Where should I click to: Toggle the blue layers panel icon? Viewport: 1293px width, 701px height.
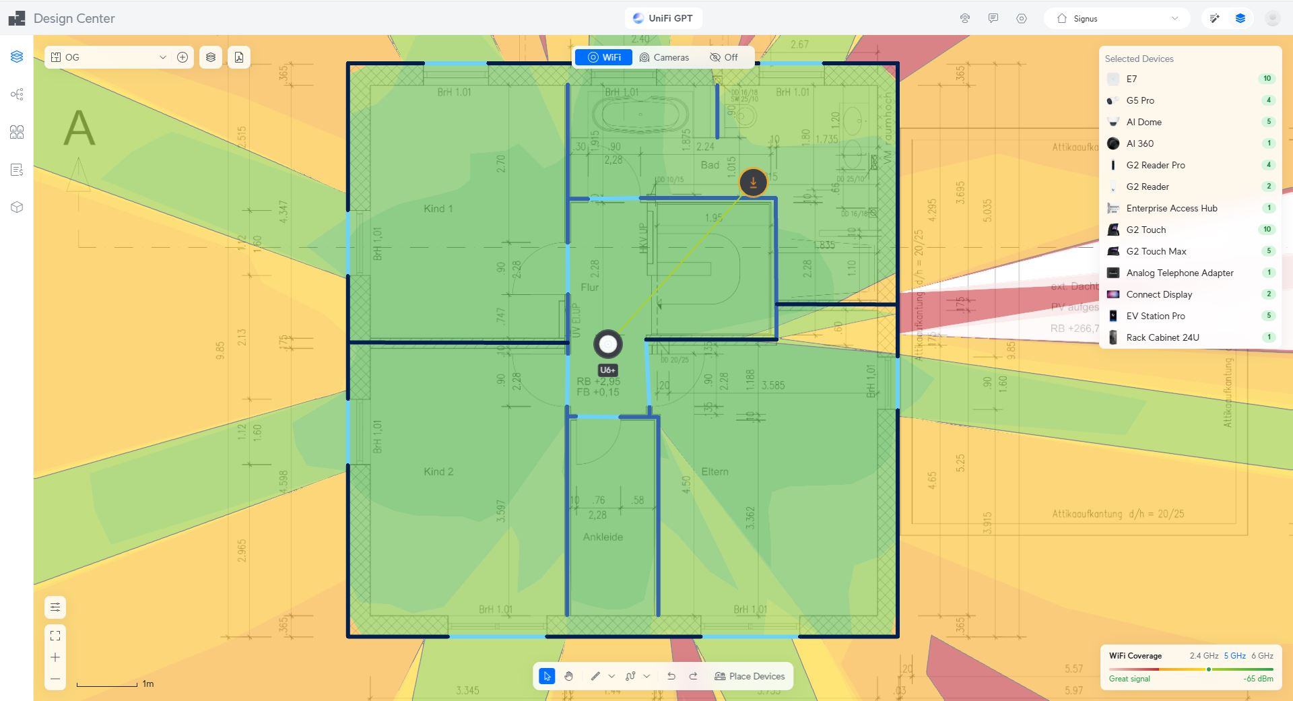coord(1240,18)
